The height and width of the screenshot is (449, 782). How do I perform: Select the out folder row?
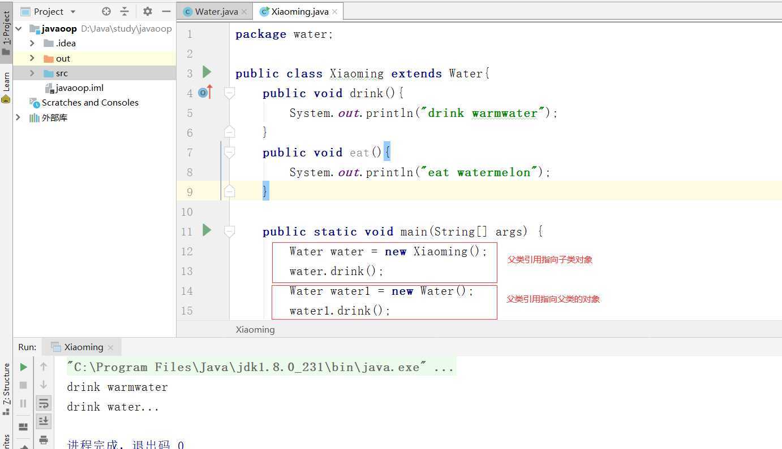94,58
